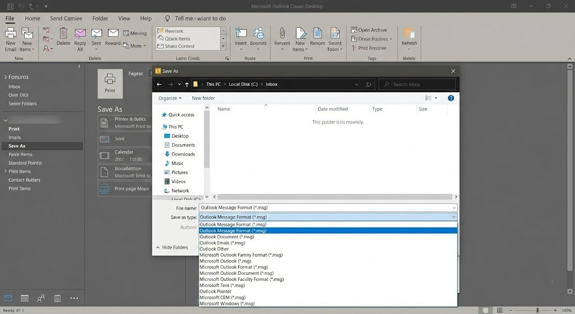Open the Send Camiee ribbon tab
This screenshot has height=314, width=575.
(x=66, y=19)
